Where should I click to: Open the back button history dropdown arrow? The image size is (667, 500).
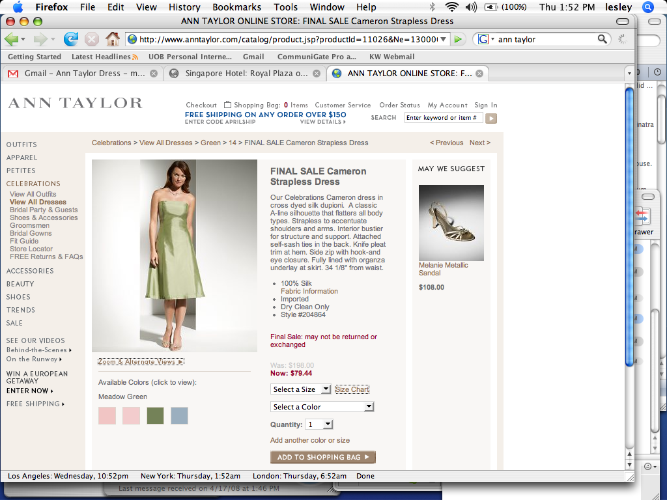23,39
